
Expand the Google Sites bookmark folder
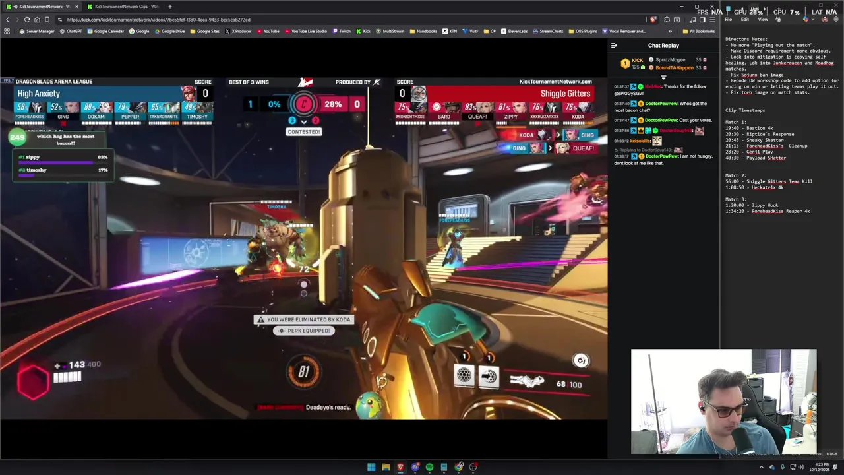click(204, 31)
